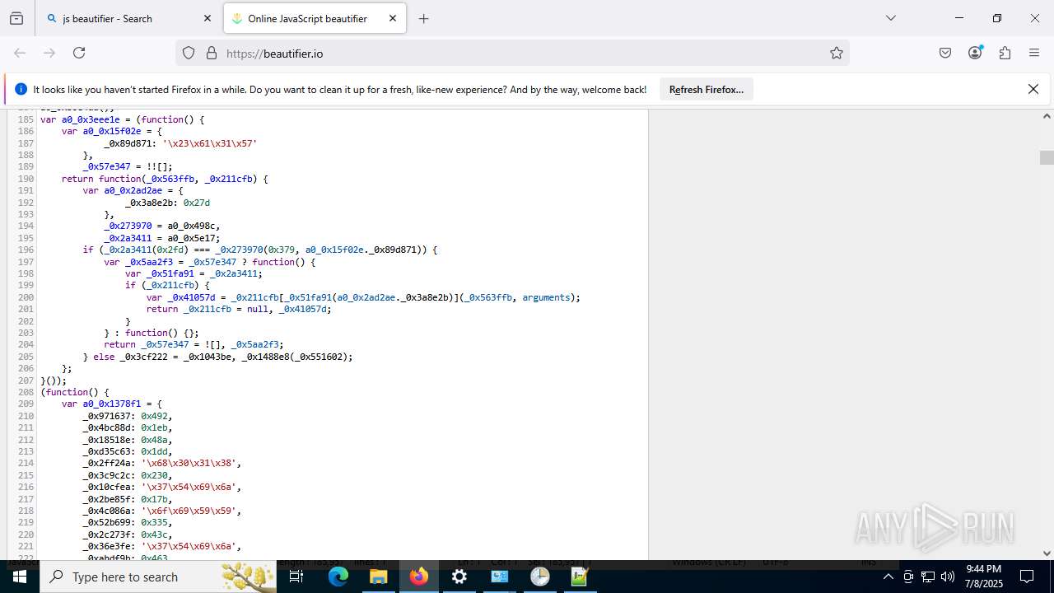Close the js beautifier - Search tab
The image size is (1054, 593).
[x=208, y=18]
